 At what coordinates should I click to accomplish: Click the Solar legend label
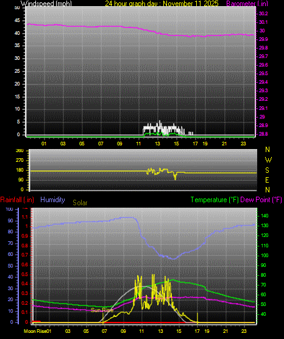click(80, 203)
